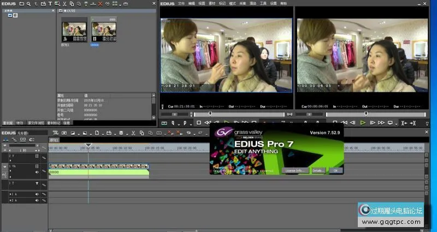Click the OK button on splash dialog

336,170
